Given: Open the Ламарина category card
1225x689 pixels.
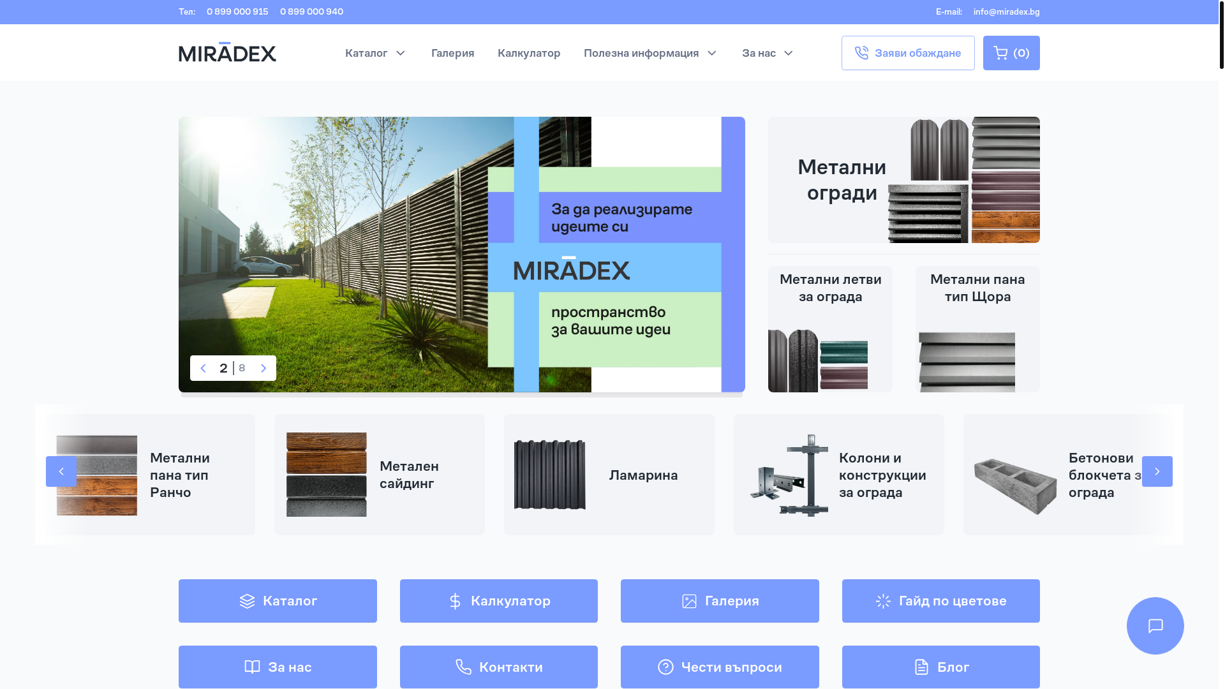Looking at the screenshot, I should click(x=609, y=475).
